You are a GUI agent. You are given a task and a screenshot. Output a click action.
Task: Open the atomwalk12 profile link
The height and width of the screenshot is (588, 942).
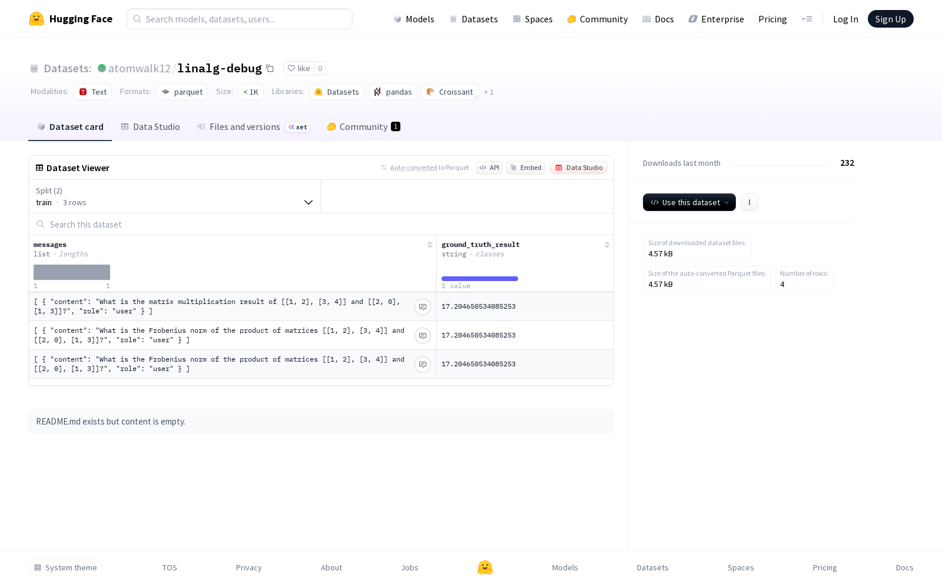pos(140,68)
